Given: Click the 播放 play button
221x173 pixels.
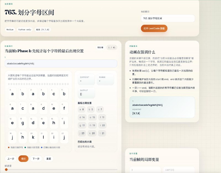Looking at the screenshot, I should point(23,159).
